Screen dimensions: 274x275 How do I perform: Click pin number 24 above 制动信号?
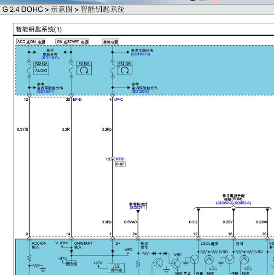[x=134, y=234]
